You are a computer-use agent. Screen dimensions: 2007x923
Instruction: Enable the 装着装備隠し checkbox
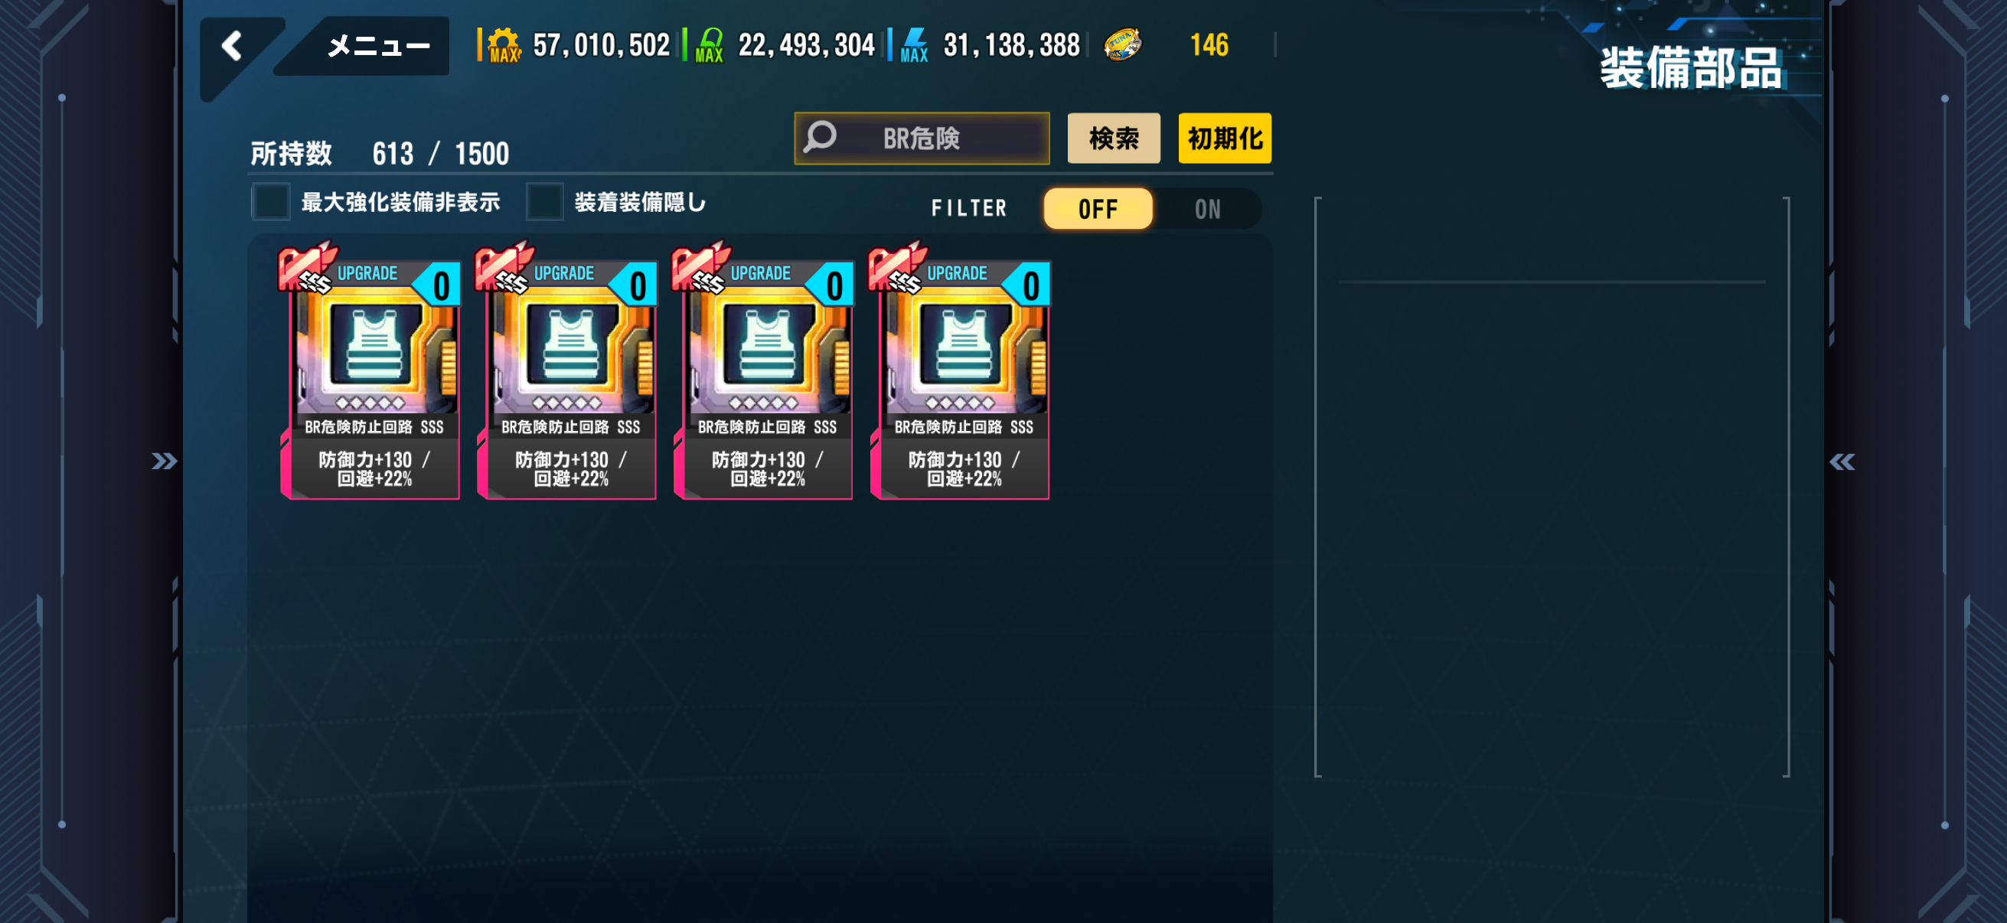click(544, 203)
